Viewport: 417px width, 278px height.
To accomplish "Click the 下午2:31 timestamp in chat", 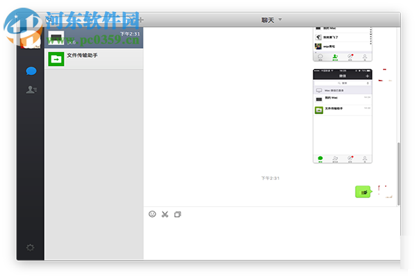I will [x=270, y=178].
